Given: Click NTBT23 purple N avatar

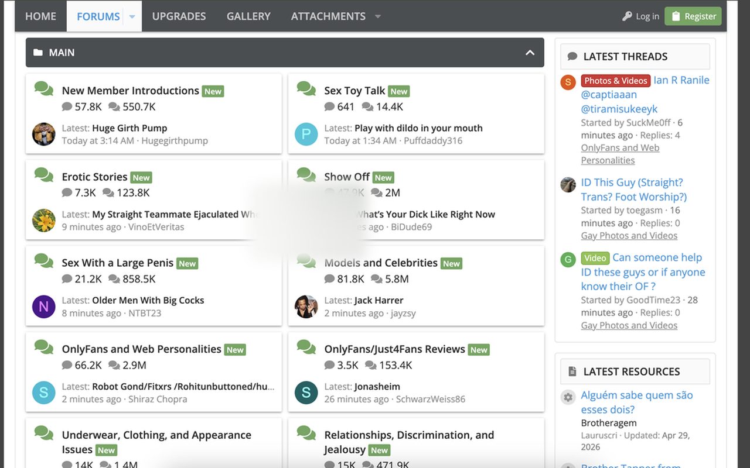Looking at the screenshot, I should point(44,307).
